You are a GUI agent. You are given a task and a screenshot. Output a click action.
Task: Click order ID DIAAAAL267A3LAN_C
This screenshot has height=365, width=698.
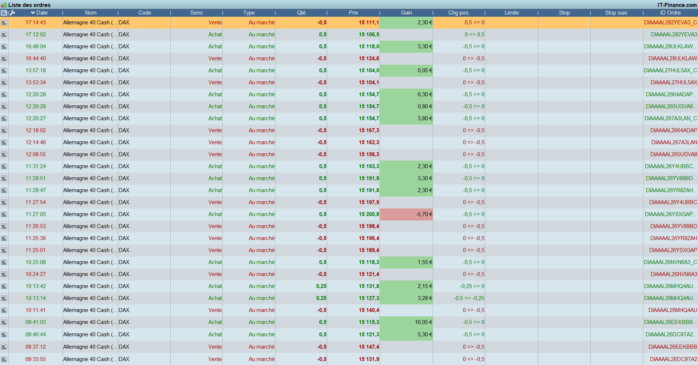671,118
